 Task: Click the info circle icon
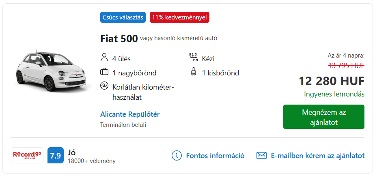[x=177, y=156]
